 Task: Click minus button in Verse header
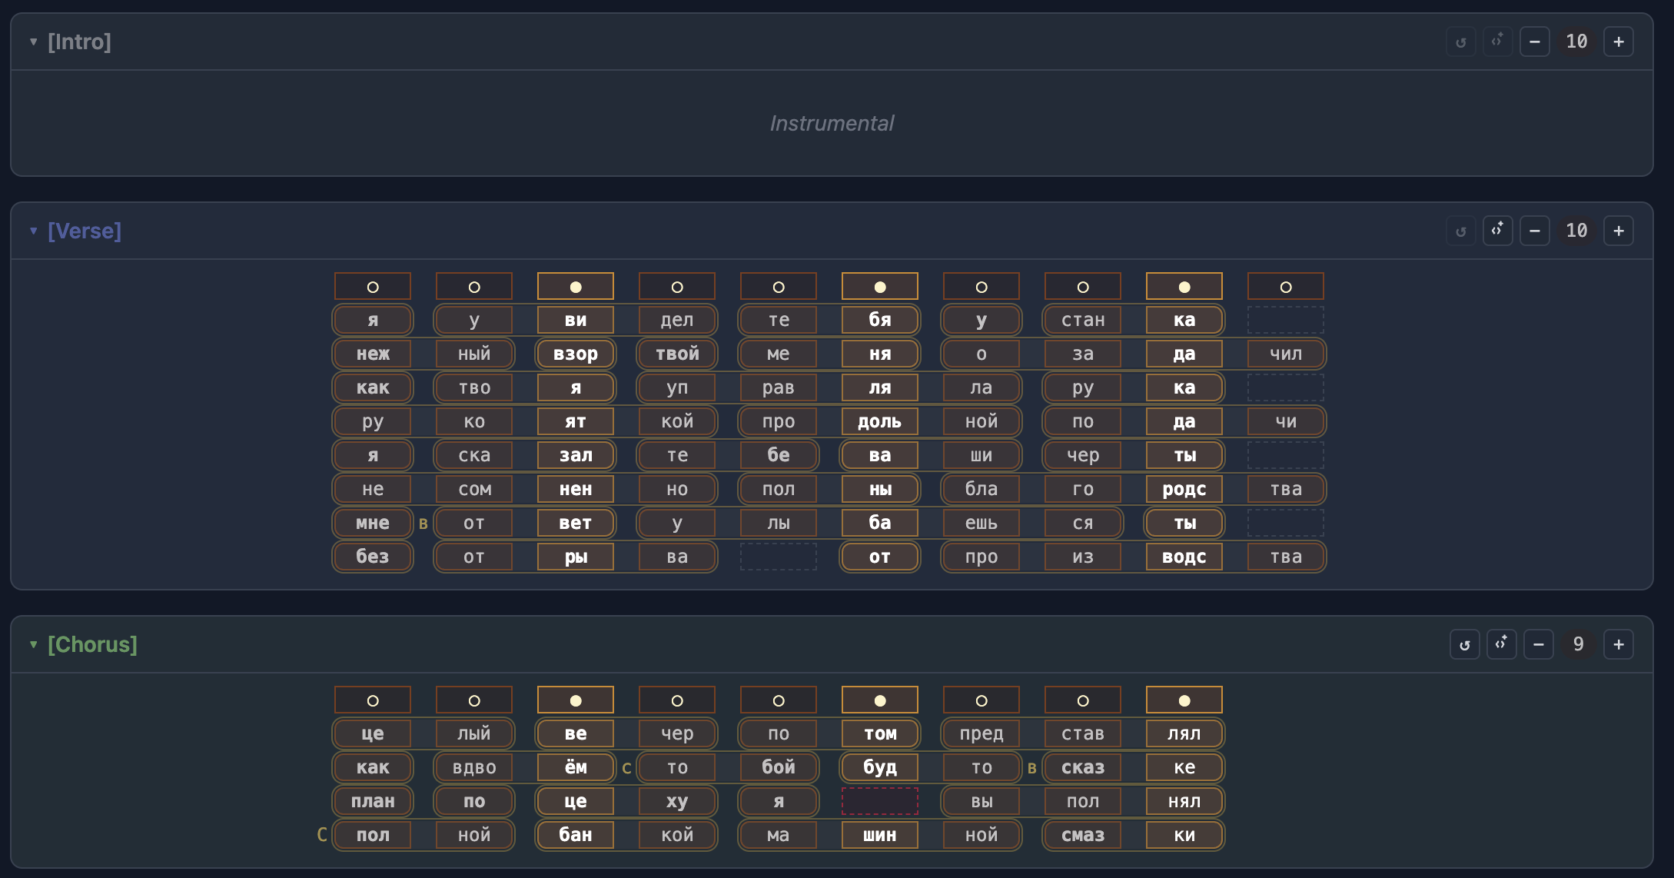pyautogui.click(x=1535, y=231)
